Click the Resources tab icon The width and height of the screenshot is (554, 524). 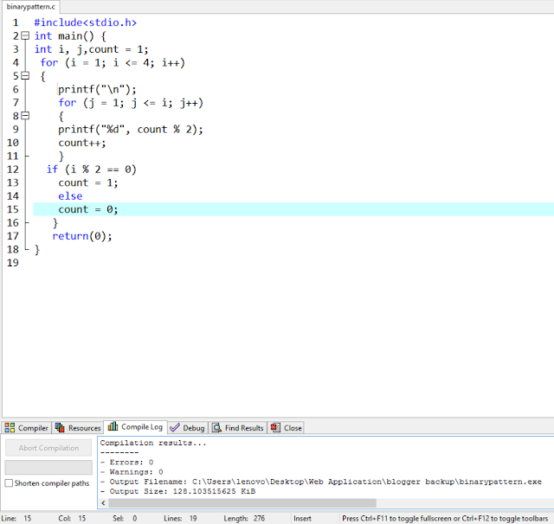click(x=60, y=428)
